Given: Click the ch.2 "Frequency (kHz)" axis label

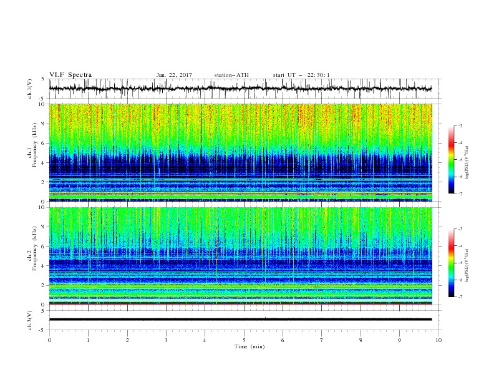Looking at the screenshot, I should click(x=35, y=248).
